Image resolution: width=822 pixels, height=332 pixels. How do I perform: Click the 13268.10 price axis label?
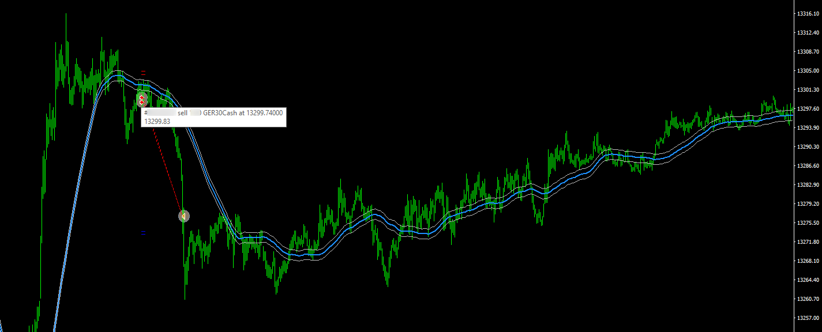pos(808,261)
